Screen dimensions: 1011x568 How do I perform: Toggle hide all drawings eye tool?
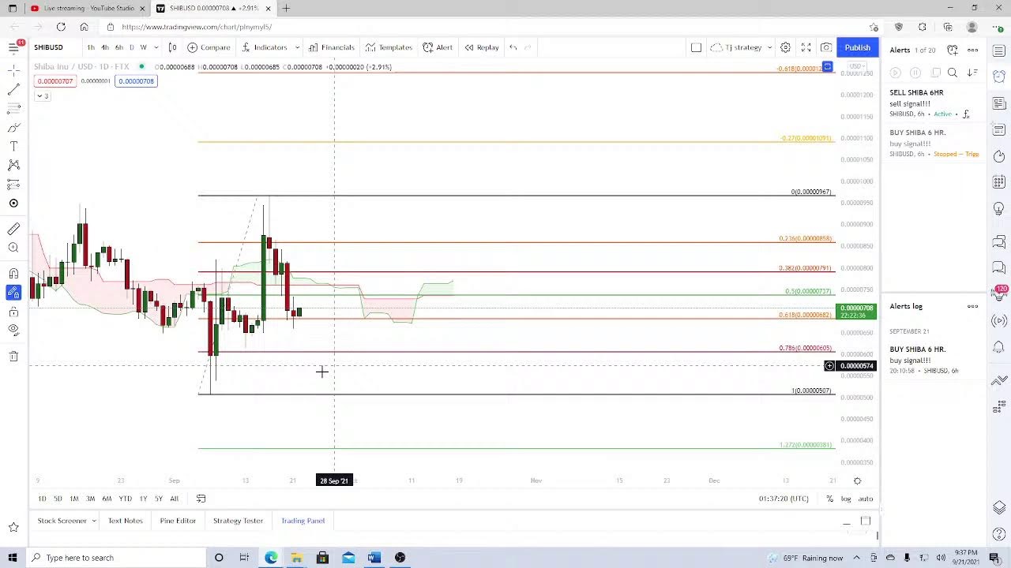click(x=13, y=331)
